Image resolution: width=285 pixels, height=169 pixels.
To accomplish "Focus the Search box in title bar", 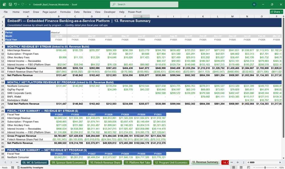I will click(x=144, y=4).
